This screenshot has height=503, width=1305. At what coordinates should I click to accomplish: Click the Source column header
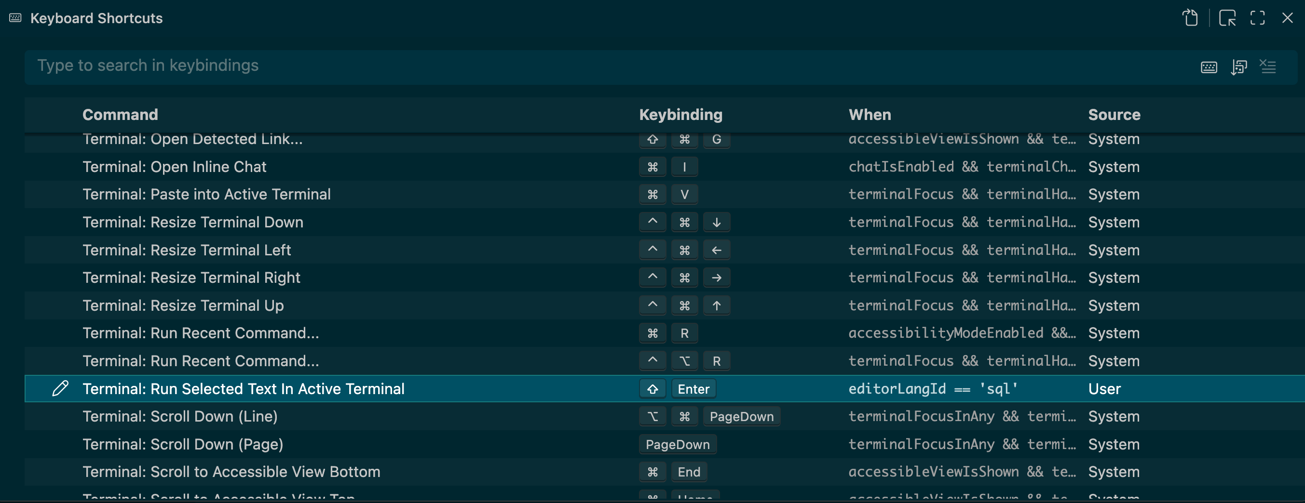tap(1114, 115)
